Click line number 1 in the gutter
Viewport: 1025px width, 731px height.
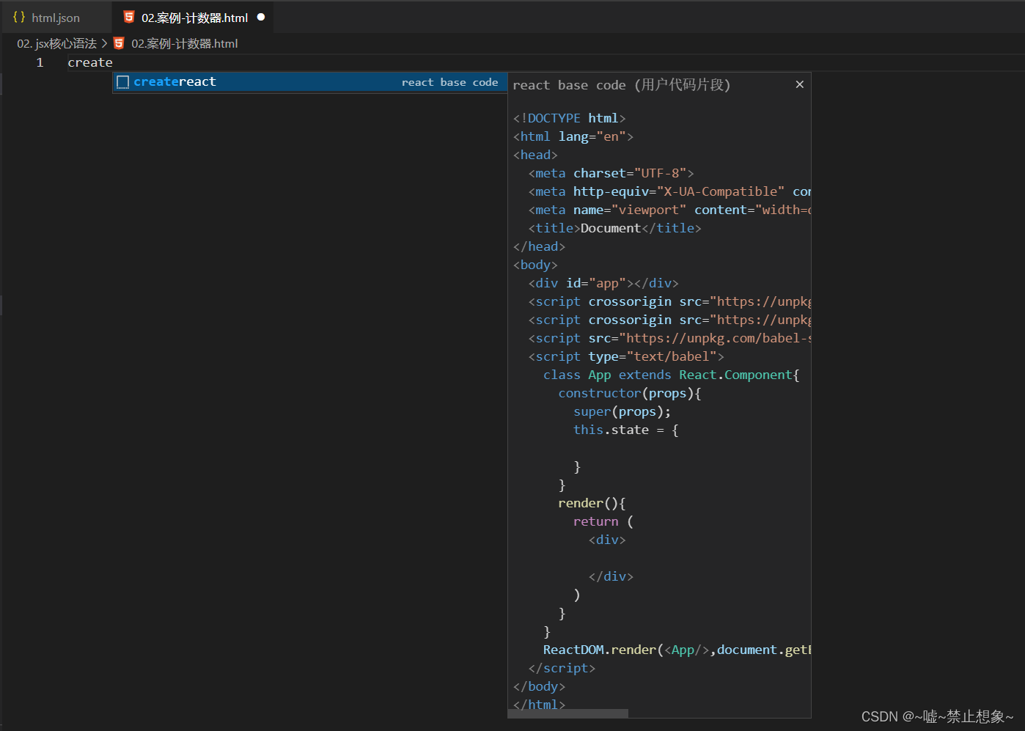coord(40,63)
